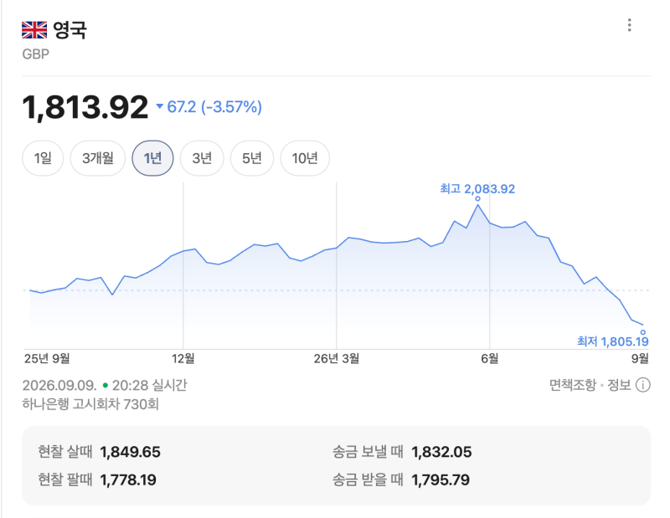Screen dimensions: 670x518
Task: Select the 1년 period tab
Action: [x=152, y=158]
